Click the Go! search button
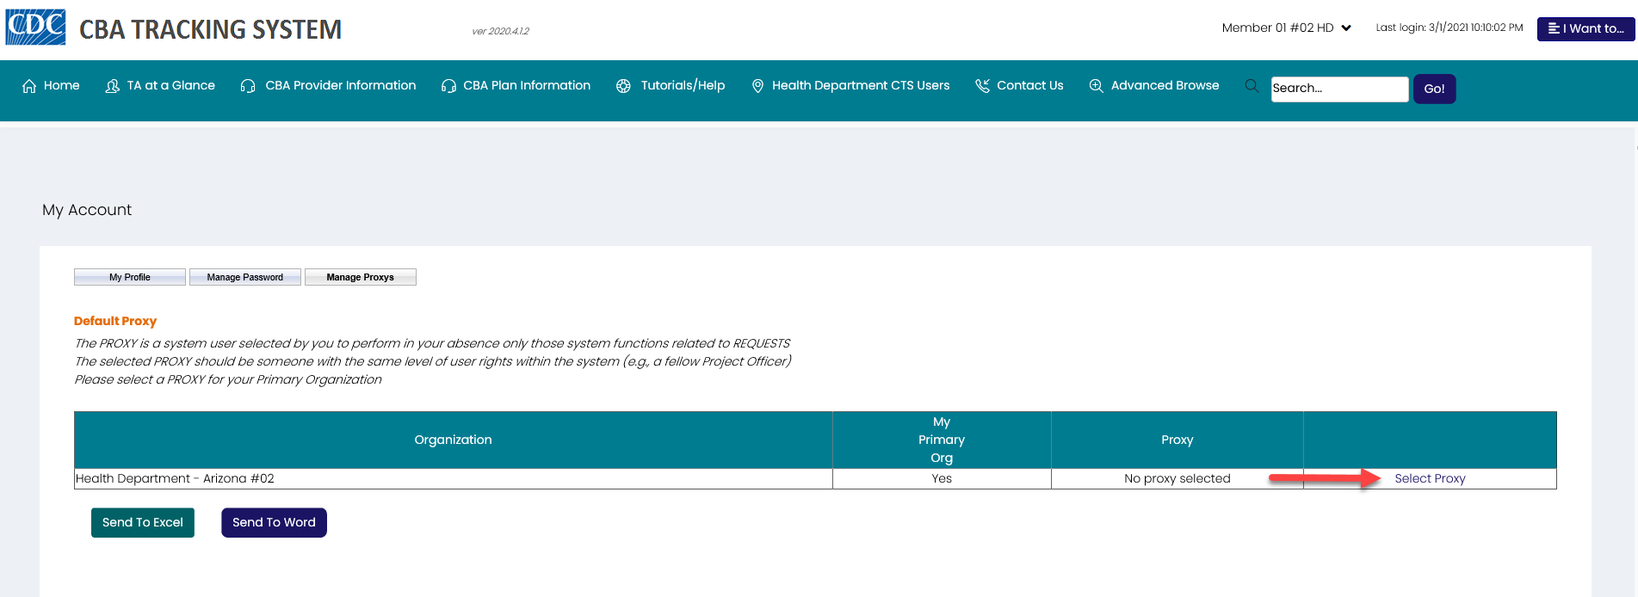This screenshot has height=597, width=1638. pyautogui.click(x=1434, y=89)
